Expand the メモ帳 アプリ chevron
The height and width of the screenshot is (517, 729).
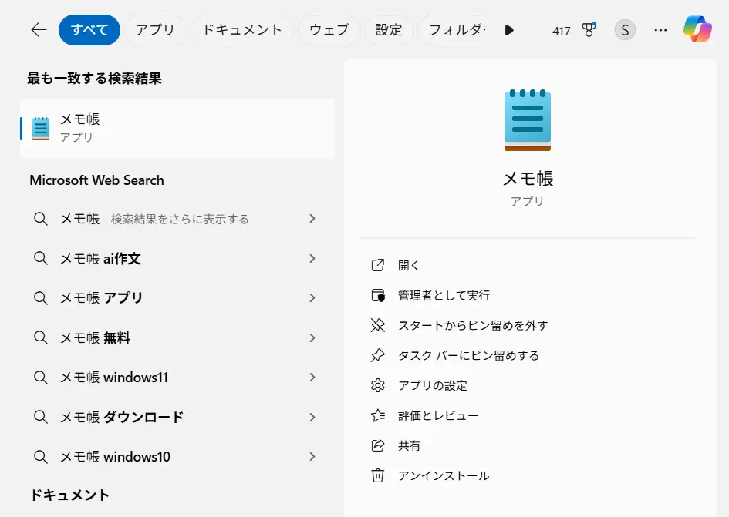pyautogui.click(x=312, y=297)
